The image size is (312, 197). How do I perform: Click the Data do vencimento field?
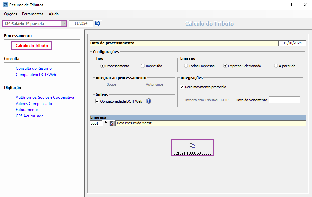284,100
